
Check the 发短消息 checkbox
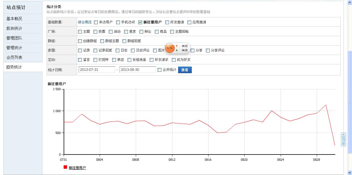(130, 60)
